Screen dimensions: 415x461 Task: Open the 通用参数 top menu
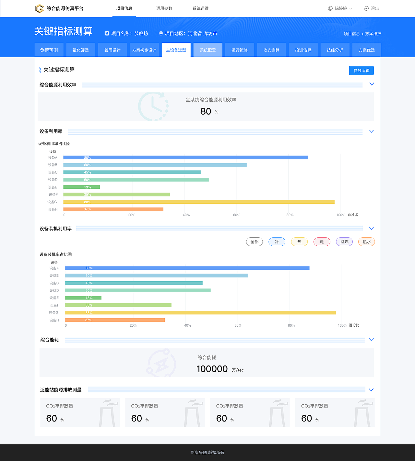(164, 8)
